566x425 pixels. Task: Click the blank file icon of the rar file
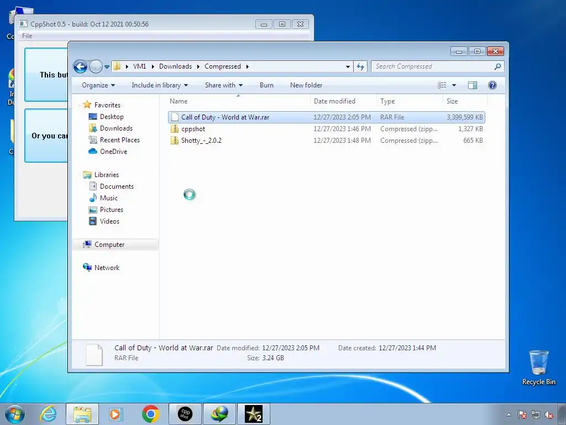pyautogui.click(x=175, y=117)
